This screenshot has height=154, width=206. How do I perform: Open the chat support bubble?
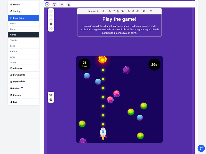coord(201,148)
